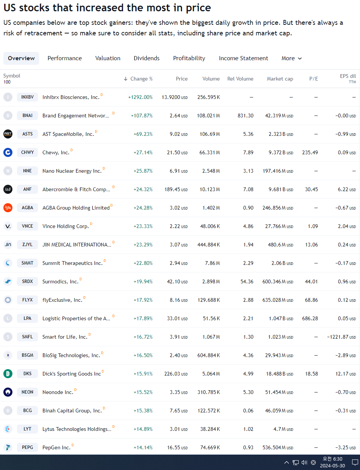The width and height of the screenshot is (360, 470).
Task: Open the PEPG ticker link
Action: tap(27, 447)
